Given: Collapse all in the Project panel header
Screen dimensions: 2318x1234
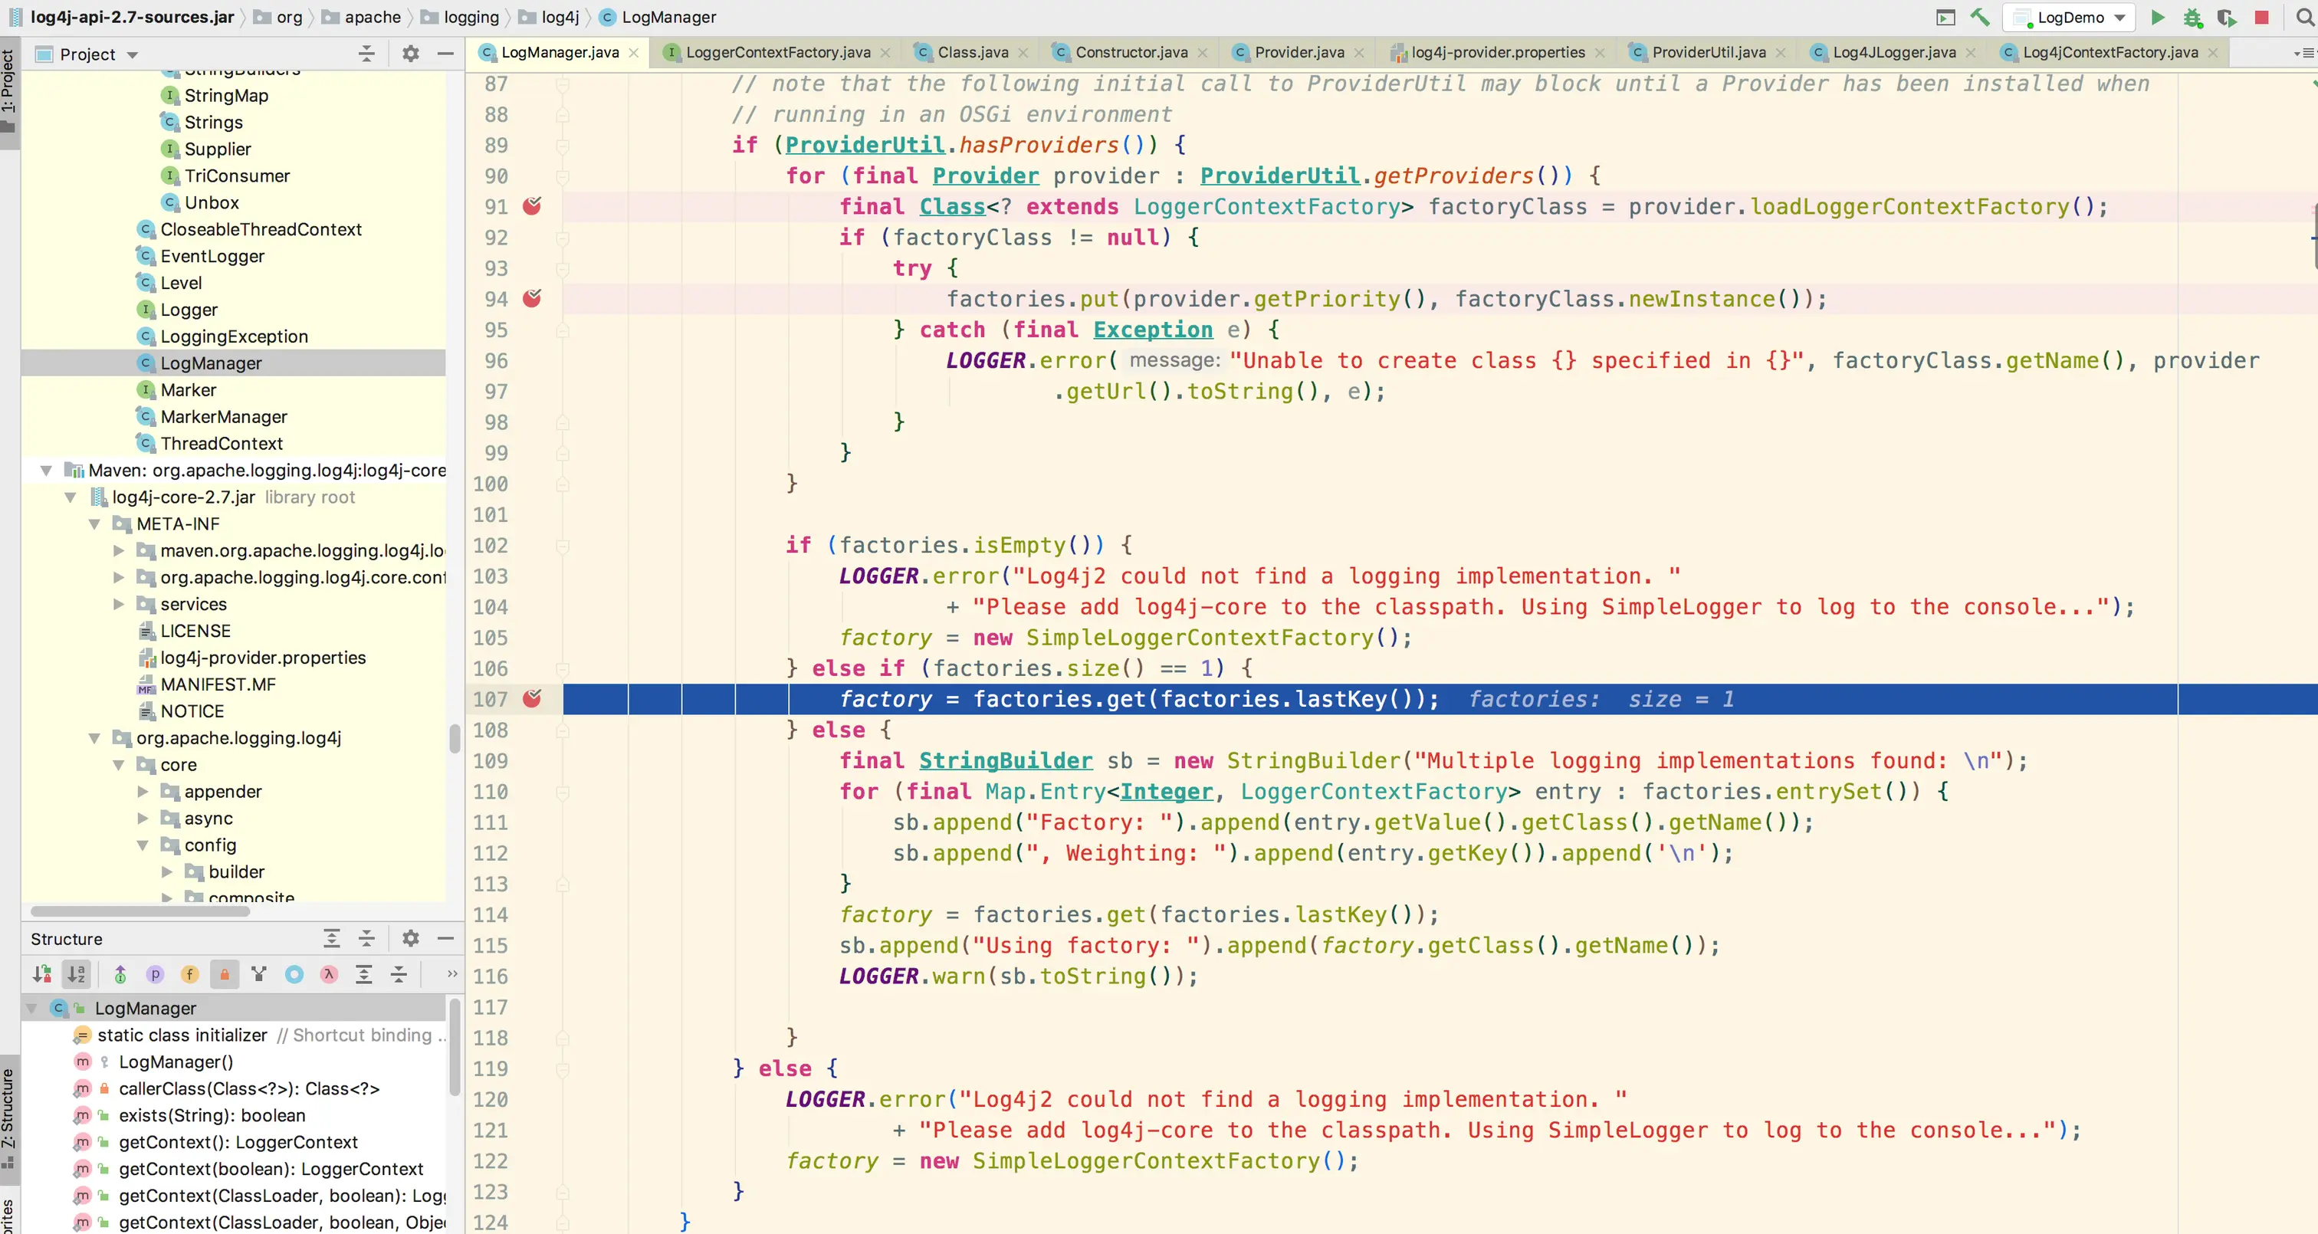Looking at the screenshot, I should 366,54.
